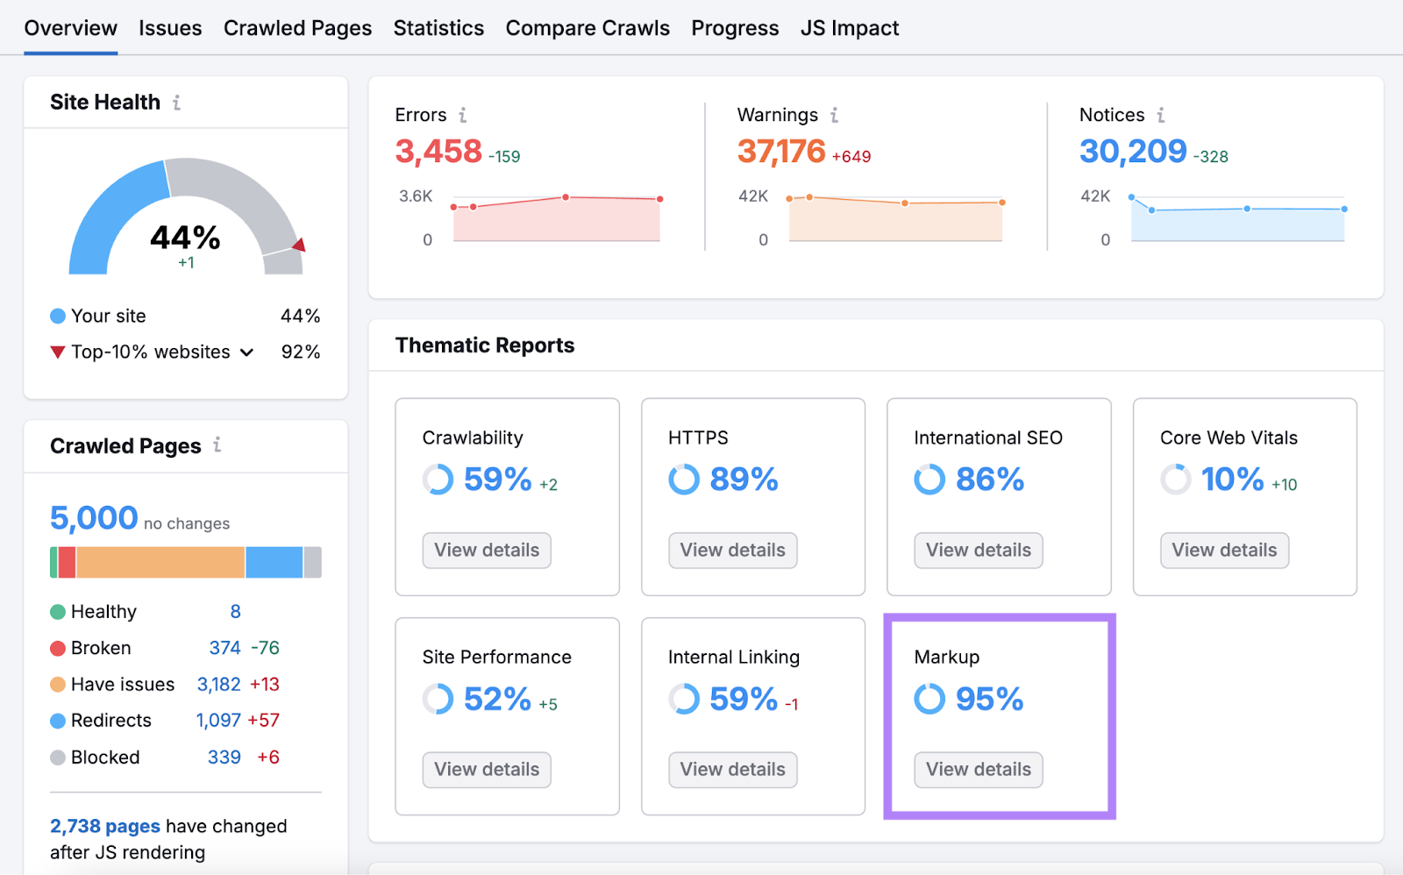Click the 3,458 errors count
The width and height of the screenshot is (1403, 875).
point(438,152)
